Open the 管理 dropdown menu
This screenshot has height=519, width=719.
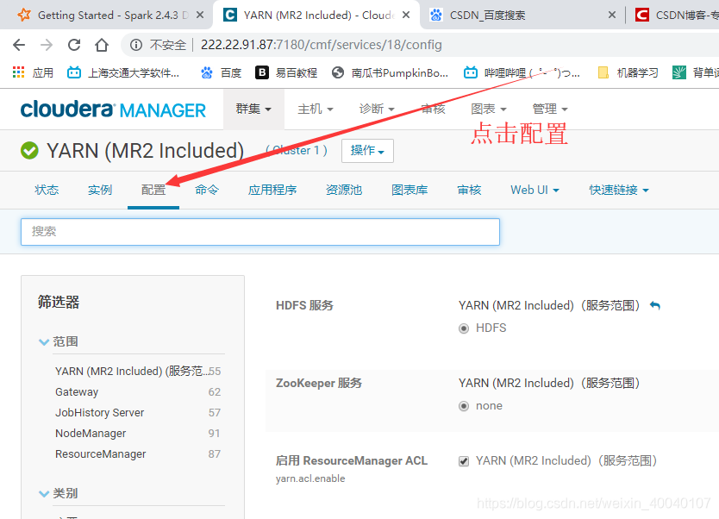[550, 109]
